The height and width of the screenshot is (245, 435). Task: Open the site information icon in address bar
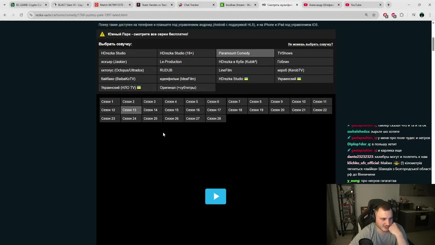[x=31, y=15]
